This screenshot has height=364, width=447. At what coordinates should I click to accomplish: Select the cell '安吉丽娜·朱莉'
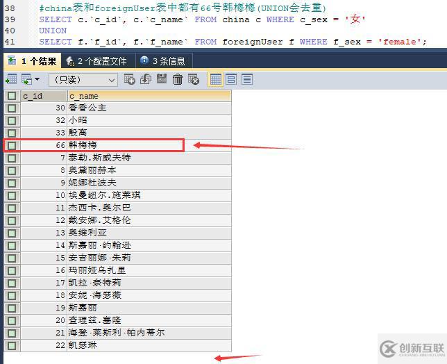pyautogui.click(x=149, y=258)
